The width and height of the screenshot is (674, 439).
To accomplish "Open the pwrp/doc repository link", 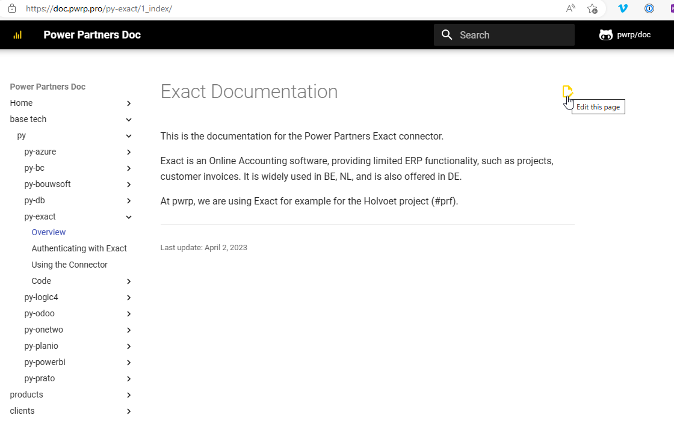I will coord(625,35).
